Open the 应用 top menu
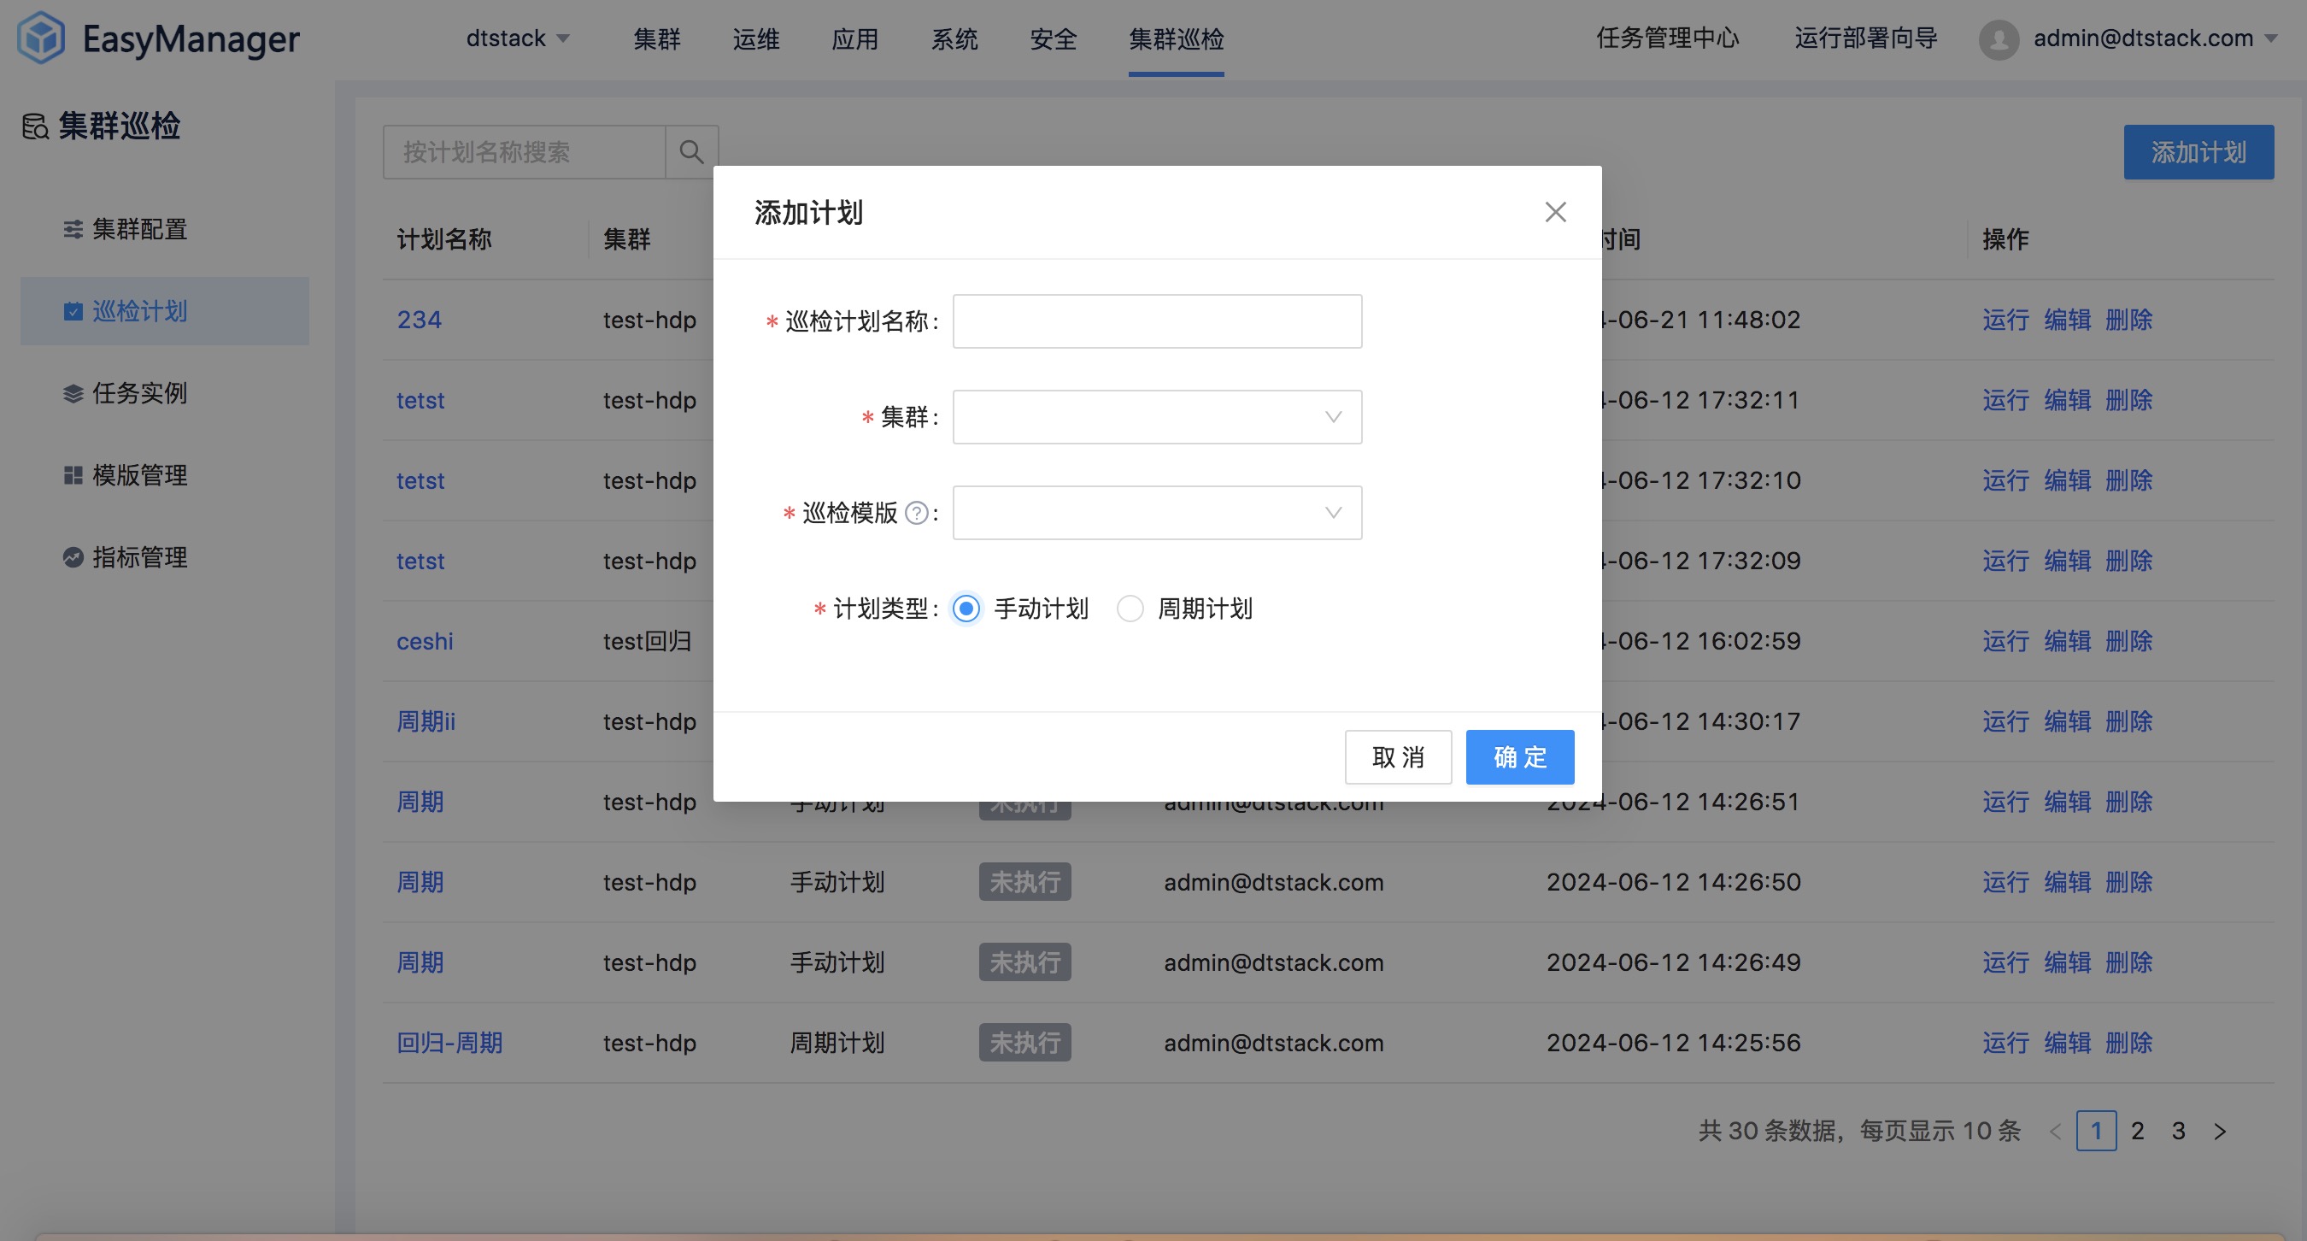This screenshot has width=2307, height=1241. [855, 38]
